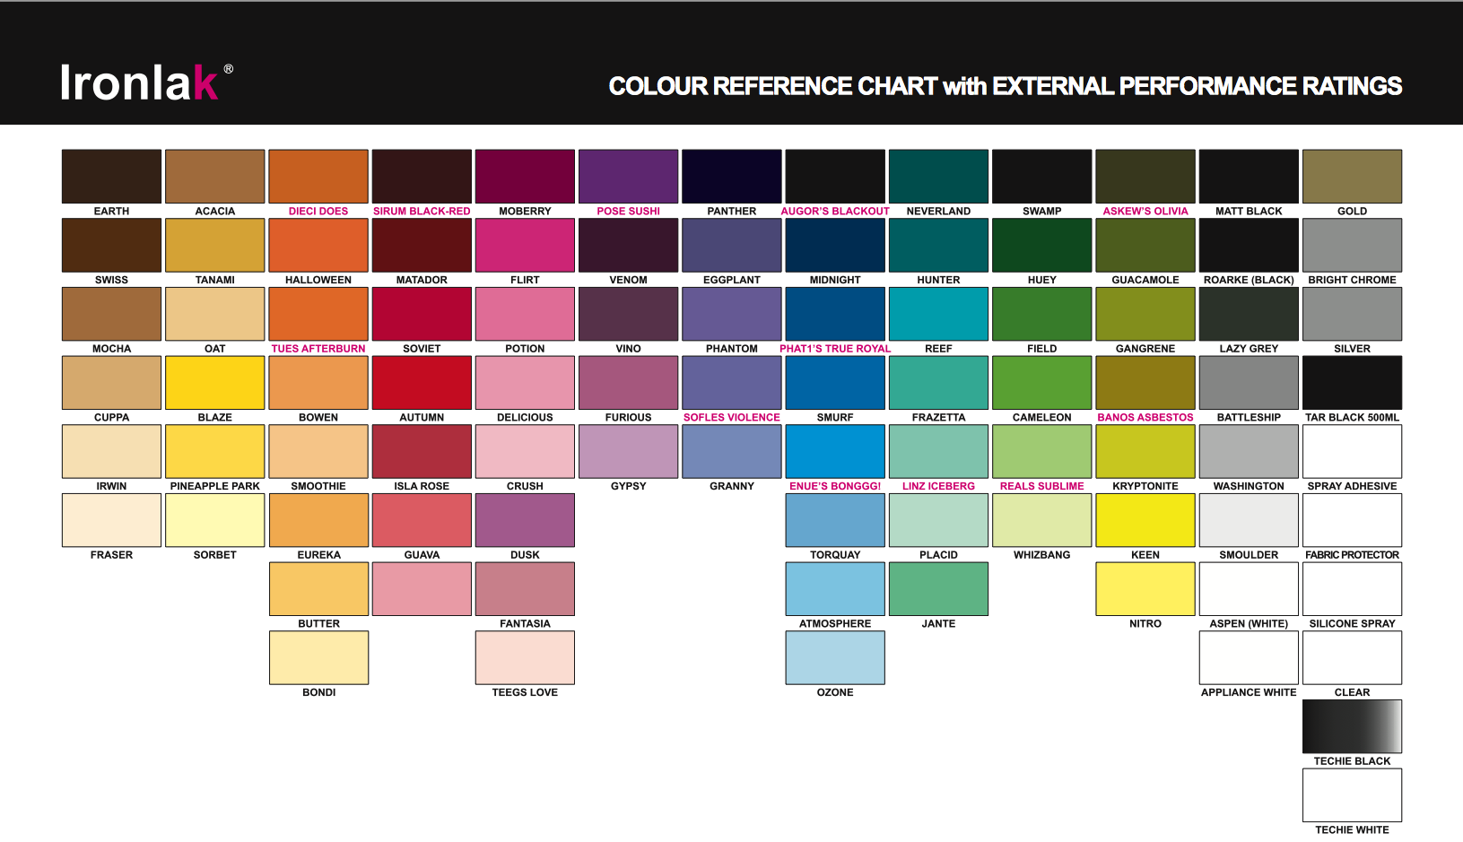
Task: Choose the PHANTOM swatch
Action: coord(732,314)
